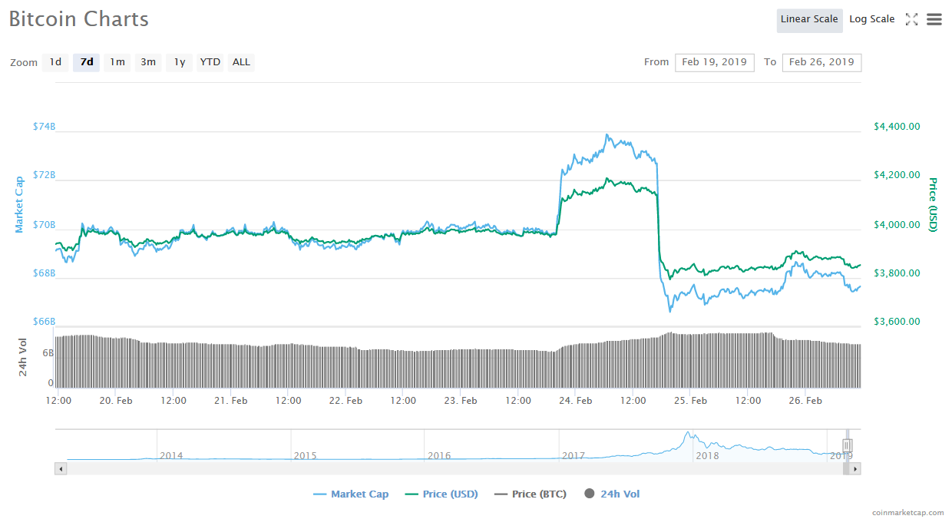Switch to Log Scale

click(872, 20)
